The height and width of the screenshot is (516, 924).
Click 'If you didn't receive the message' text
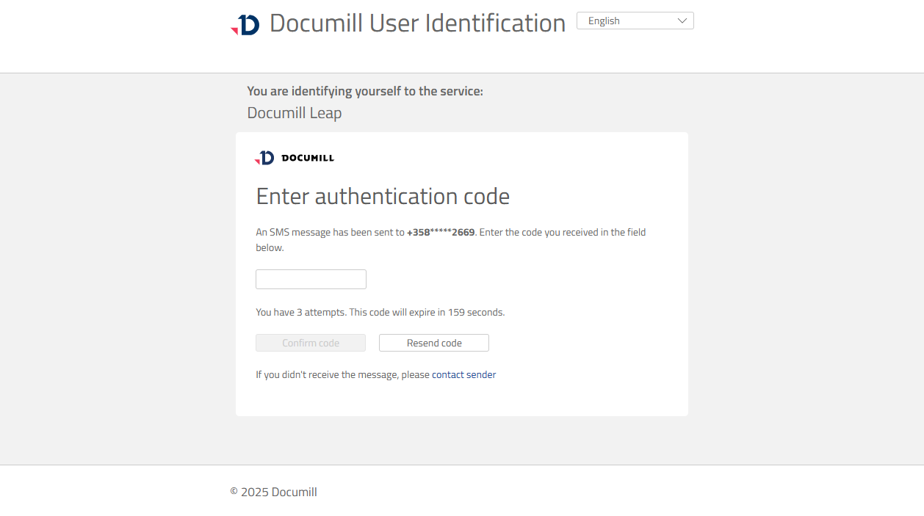point(342,374)
